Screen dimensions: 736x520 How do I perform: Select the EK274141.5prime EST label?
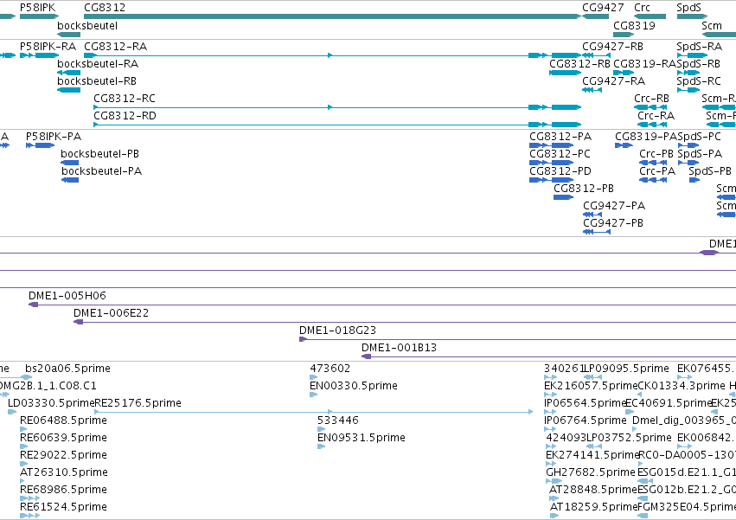click(x=592, y=455)
